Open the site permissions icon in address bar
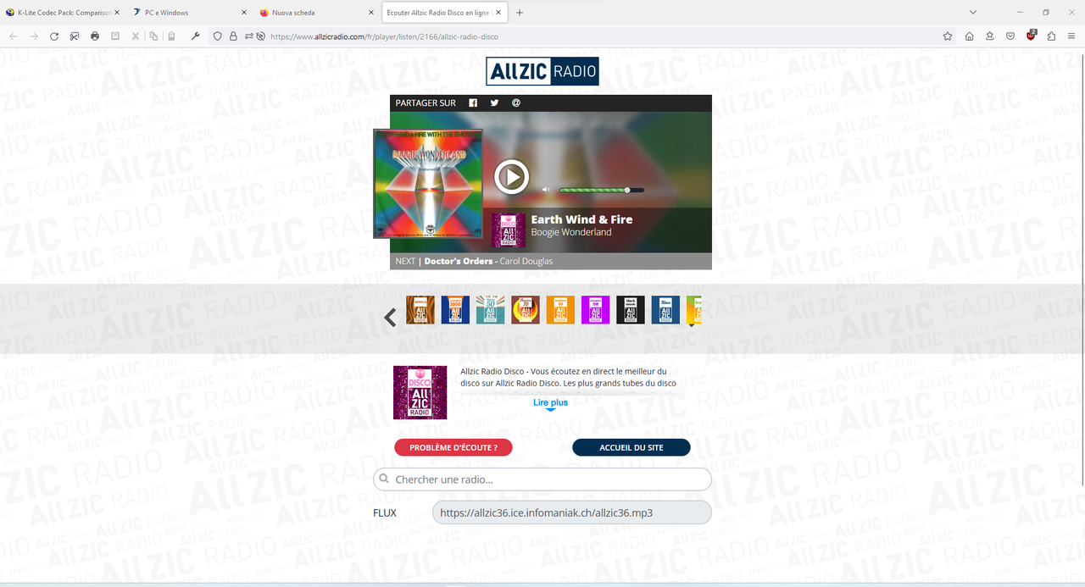This screenshot has height=587, width=1085. click(249, 36)
